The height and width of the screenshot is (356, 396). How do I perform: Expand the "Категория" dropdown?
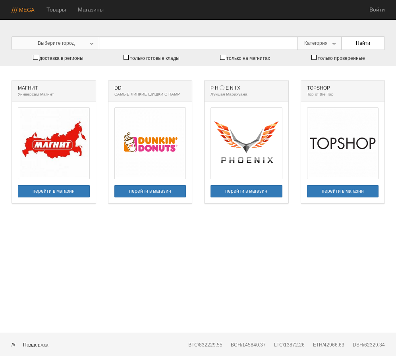(319, 43)
